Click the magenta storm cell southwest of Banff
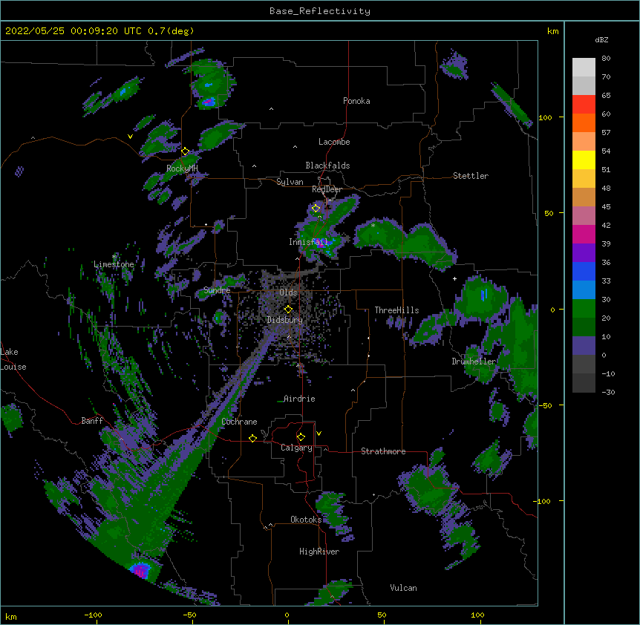This screenshot has height=625, width=640. click(140, 570)
